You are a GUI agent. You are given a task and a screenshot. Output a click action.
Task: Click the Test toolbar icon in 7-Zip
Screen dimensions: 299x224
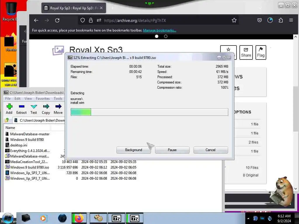click(x=34, y=109)
